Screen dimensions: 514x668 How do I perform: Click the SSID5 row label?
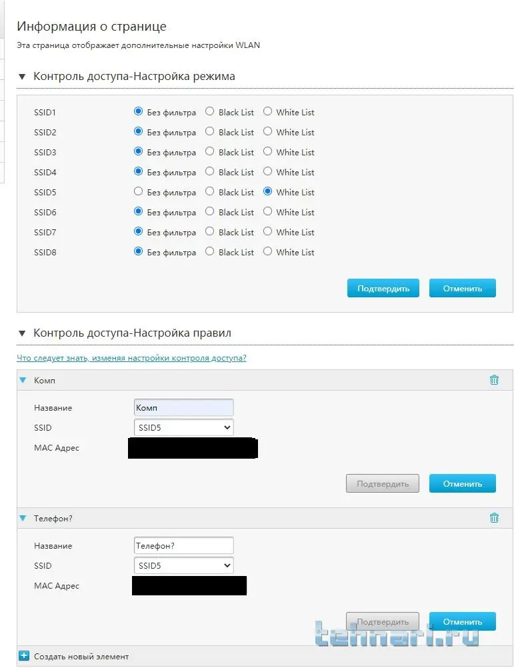(45, 192)
